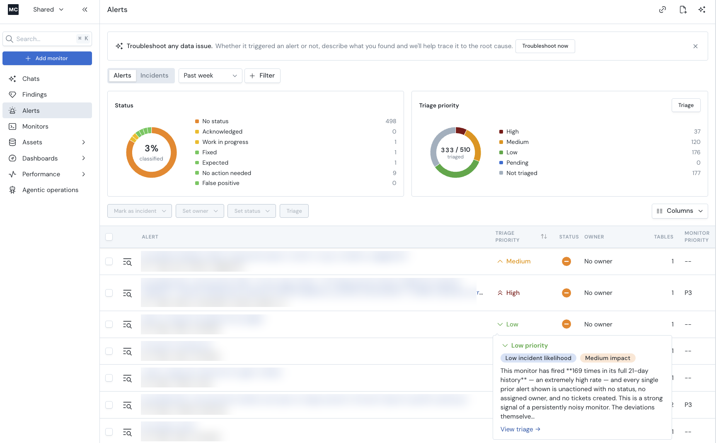Viewport: 716px width, 443px height.
Task: Expand the Assets sidebar section
Action: 47,142
